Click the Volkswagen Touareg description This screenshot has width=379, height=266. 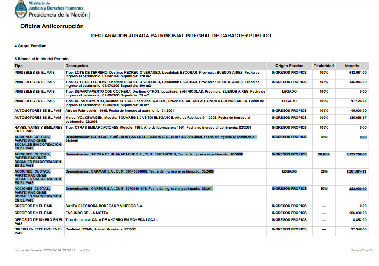click(x=158, y=119)
